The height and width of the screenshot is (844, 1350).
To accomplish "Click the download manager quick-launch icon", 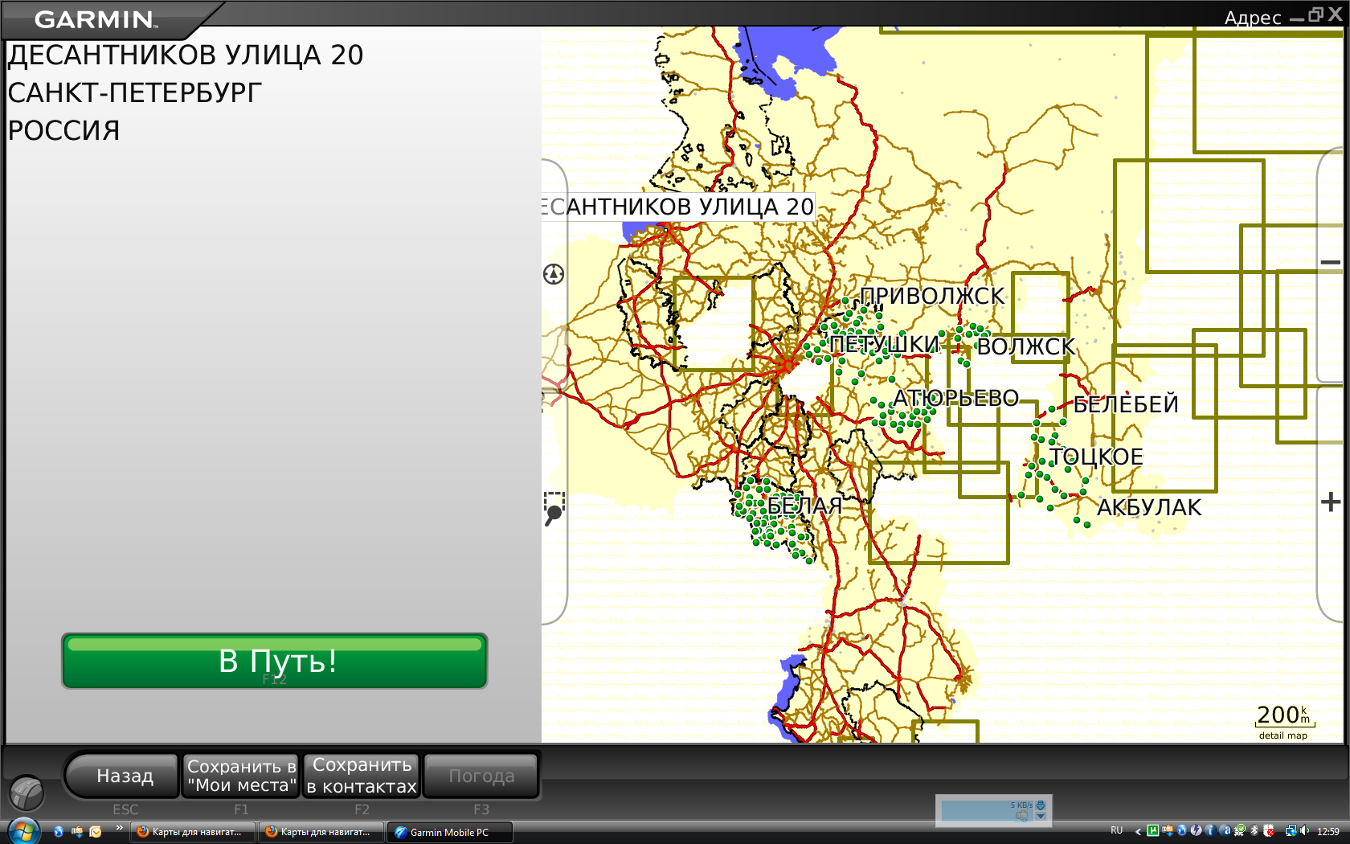I will point(77,831).
